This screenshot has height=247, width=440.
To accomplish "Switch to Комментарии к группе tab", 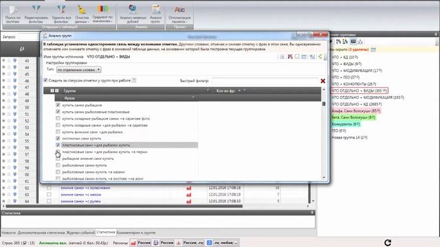I will click(x=136, y=233).
